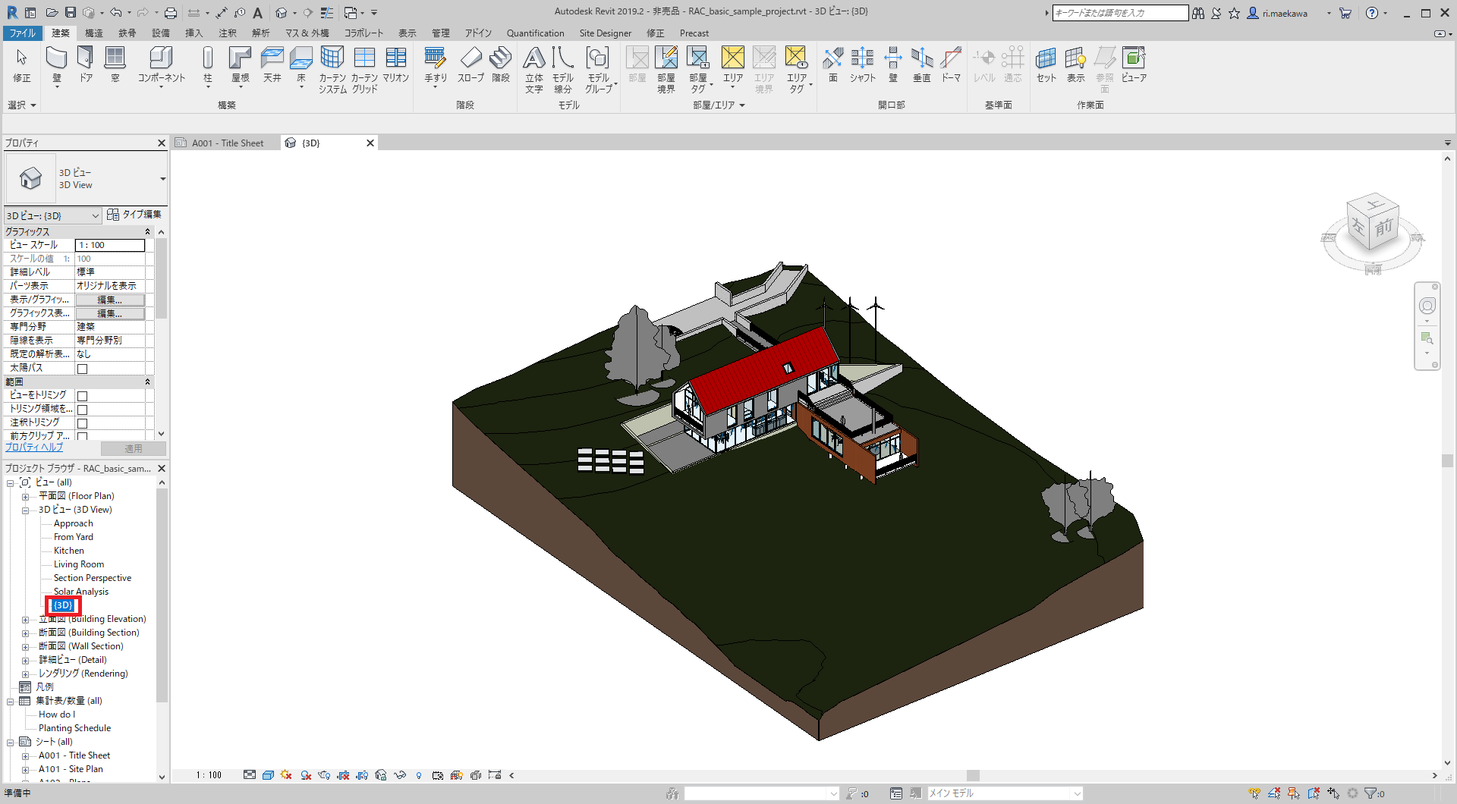Check the ビューをトリミング option
Screen dimensions: 1457x804
pos(81,395)
